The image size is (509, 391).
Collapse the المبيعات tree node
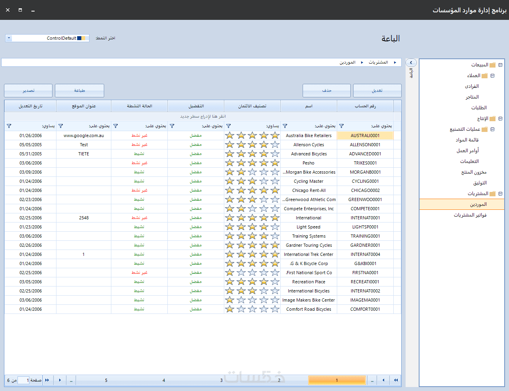(500, 65)
